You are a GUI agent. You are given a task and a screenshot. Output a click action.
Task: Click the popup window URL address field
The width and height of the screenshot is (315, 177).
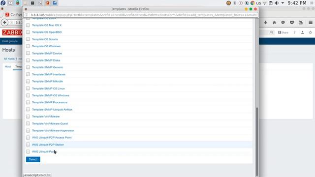[x=141, y=15]
